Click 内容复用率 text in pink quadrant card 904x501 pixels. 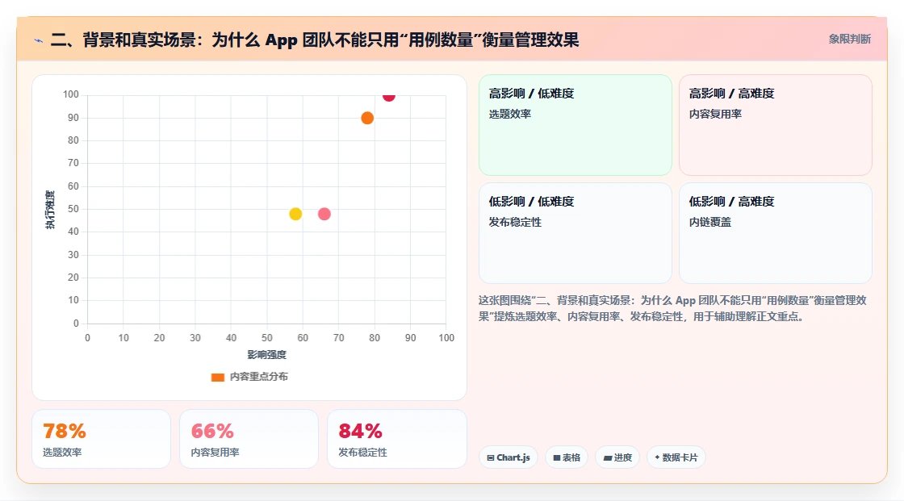click(715, 114)
